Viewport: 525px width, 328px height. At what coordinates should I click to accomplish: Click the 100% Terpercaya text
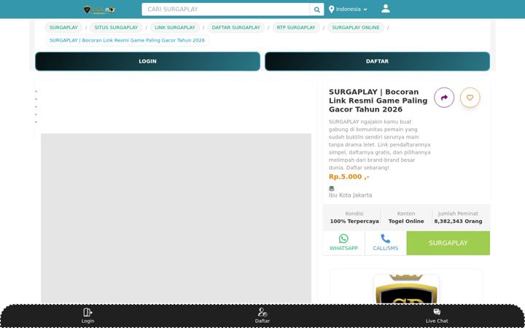(354, 222)
